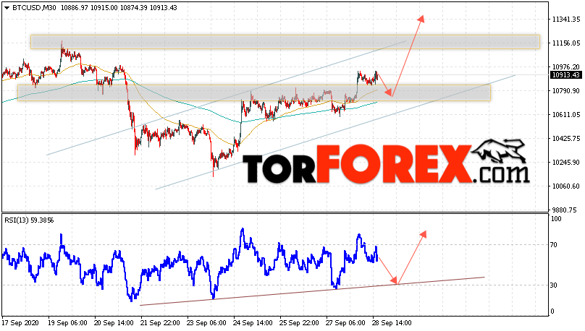Click the BTCUSD,M30 symbol label
This screenshot has height=331, width=585.
tap(34, 8)
